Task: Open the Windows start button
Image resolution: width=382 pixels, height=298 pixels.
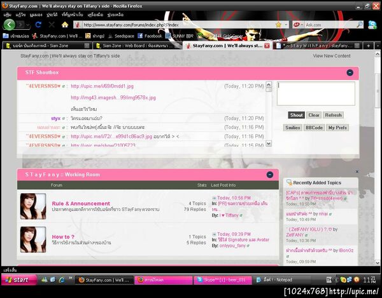Action: click(19, 280)
